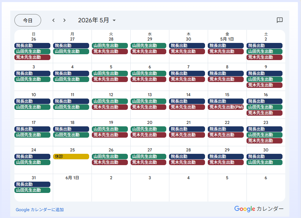Open 荒木先生出勤 event on May 28
Viewport: 301px width, 218px height.
187,162
